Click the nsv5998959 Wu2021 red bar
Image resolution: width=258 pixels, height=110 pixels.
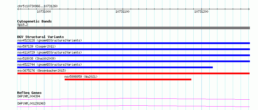tap(128, 79)
